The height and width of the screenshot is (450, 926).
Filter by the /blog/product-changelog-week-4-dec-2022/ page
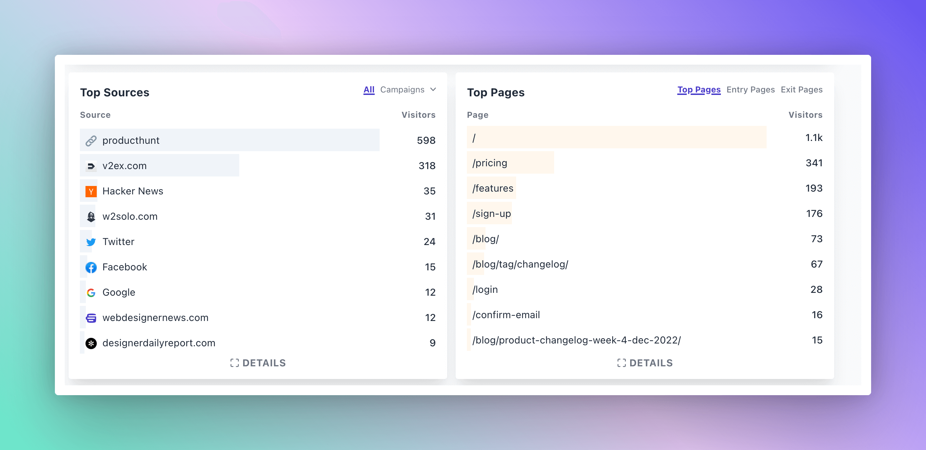(577, 340)
